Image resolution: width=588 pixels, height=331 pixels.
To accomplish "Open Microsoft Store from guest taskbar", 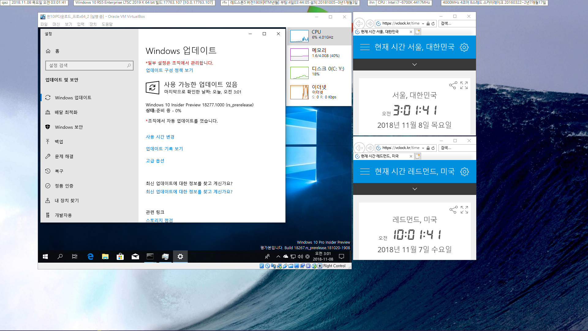I will pyautogui.click(x=120, y=257).
